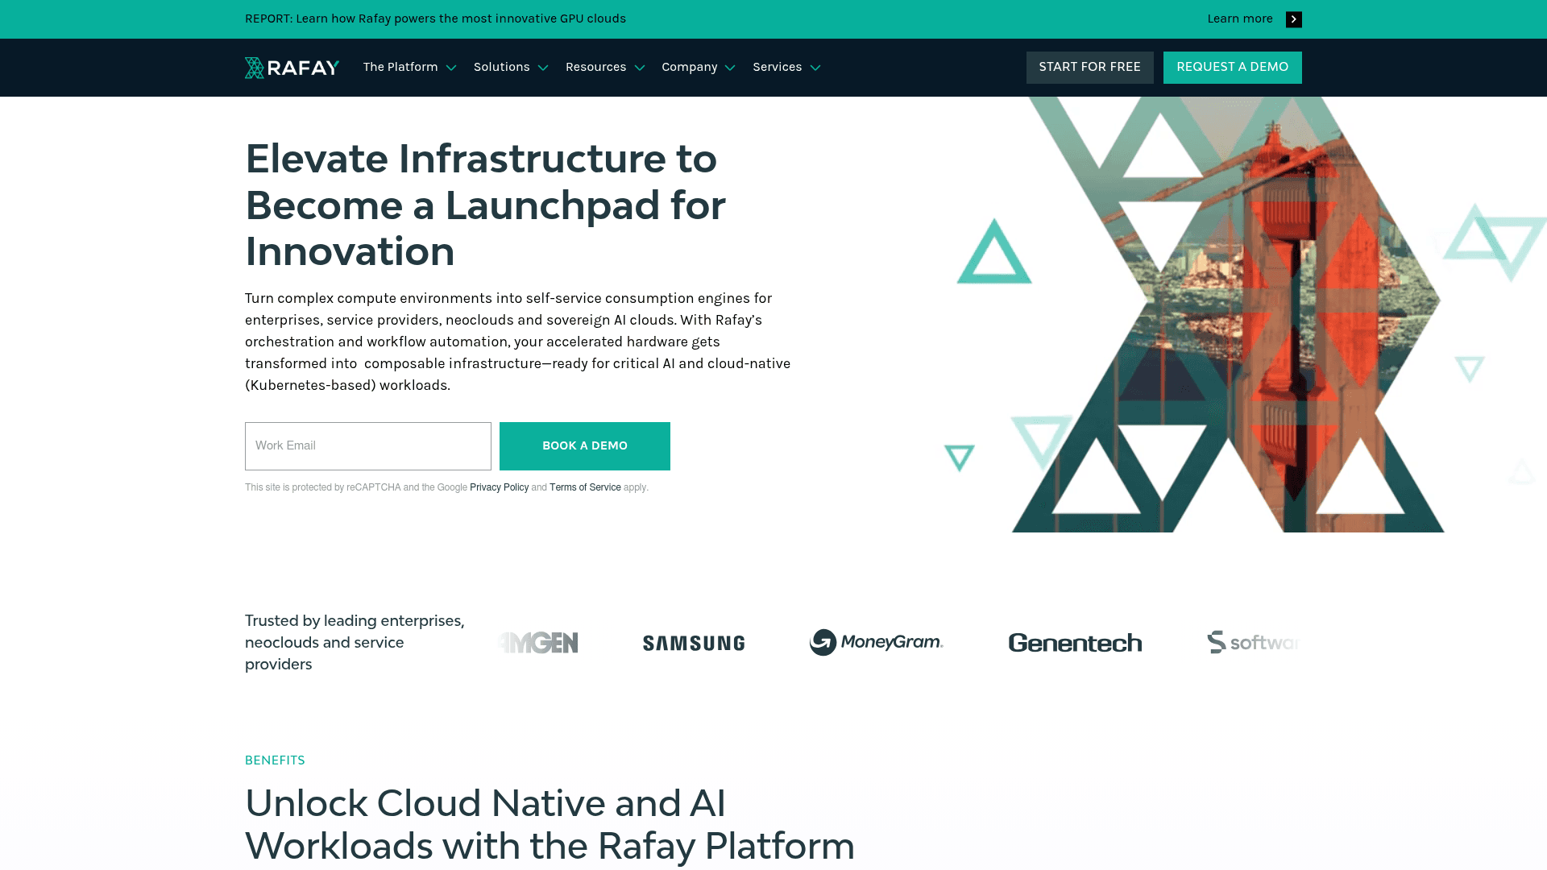The width and height of the screenshot is (1547, 870).
Task: Open the Company navigation item
Action: [x=698, y=68]
